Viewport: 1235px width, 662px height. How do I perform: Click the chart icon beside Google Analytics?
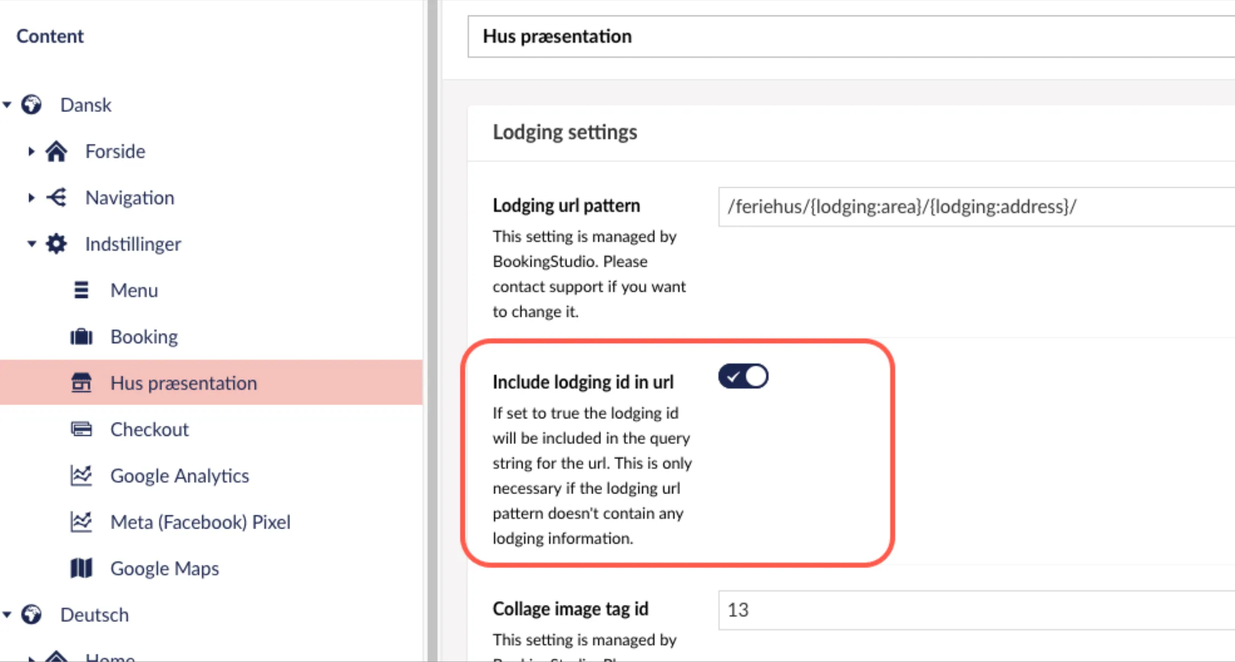(x=81, y=475)
